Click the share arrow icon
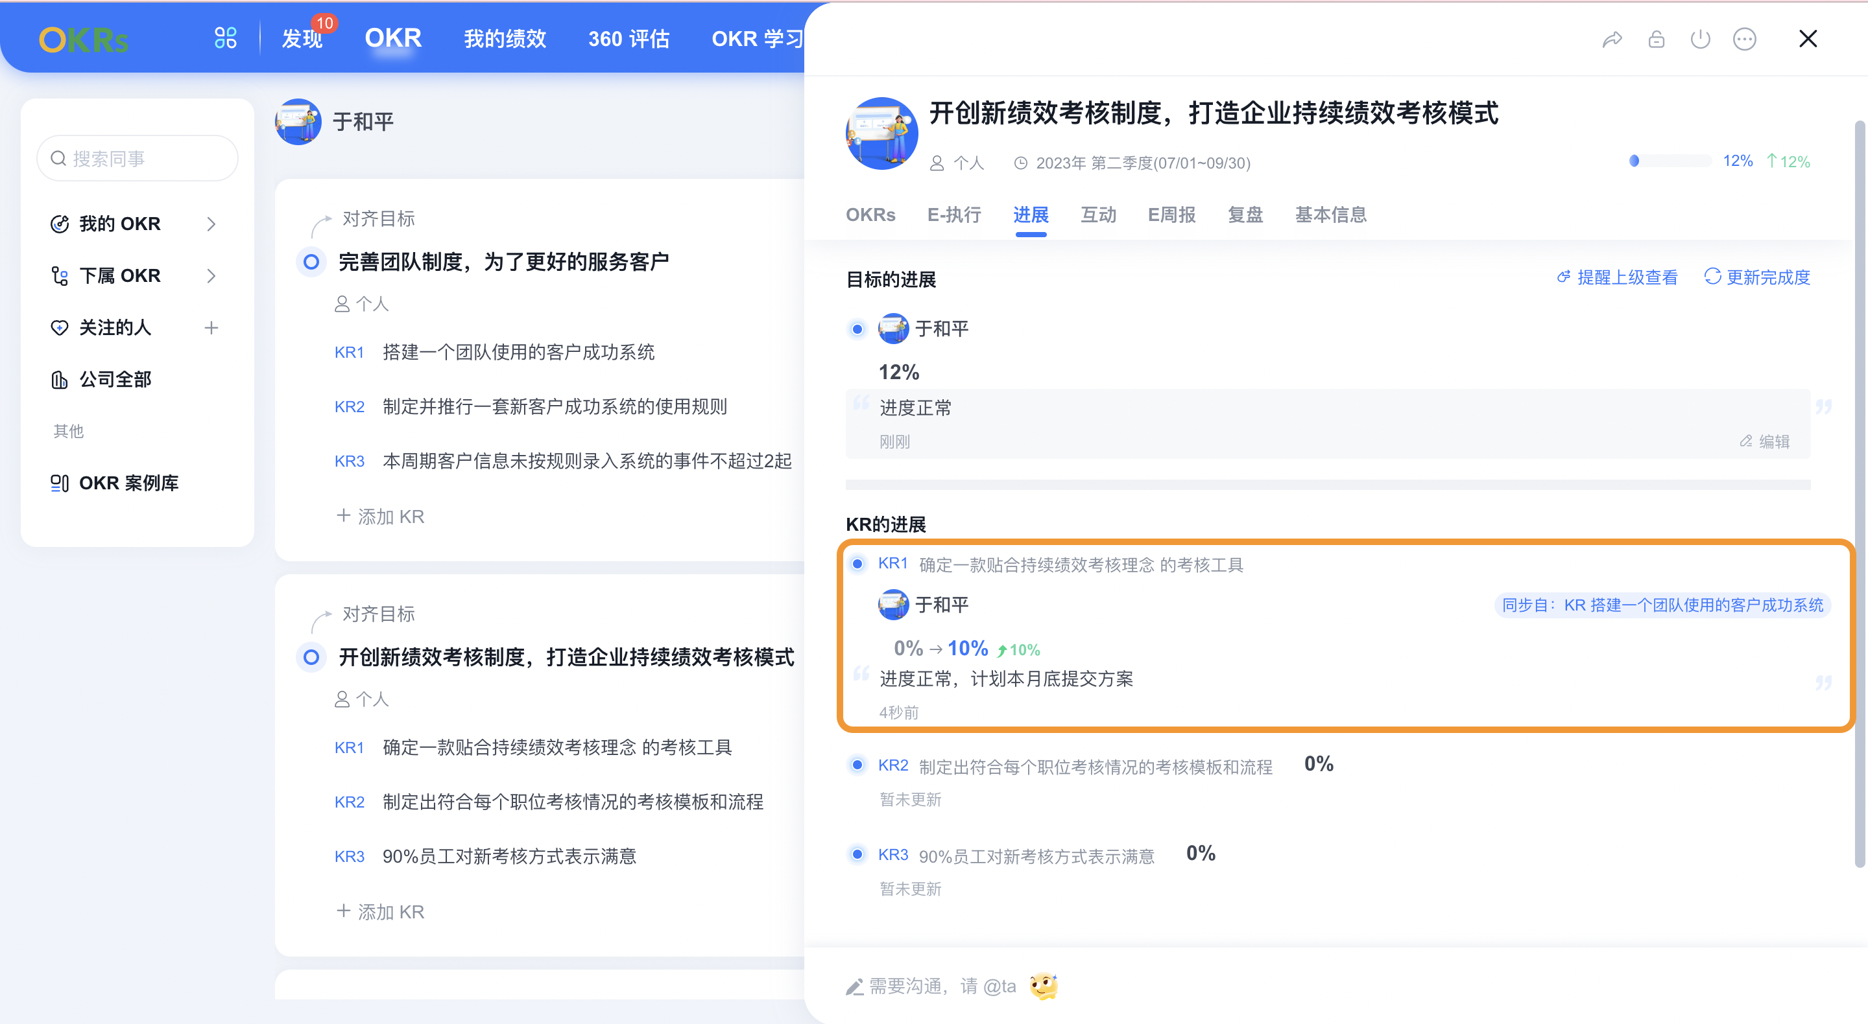 [1611, 39]
